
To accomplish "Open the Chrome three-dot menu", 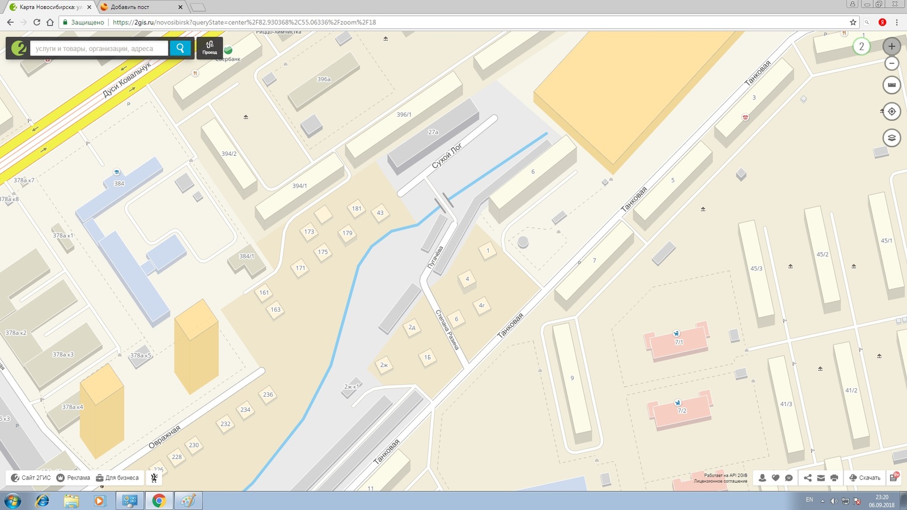I will (x=897, y=22).
